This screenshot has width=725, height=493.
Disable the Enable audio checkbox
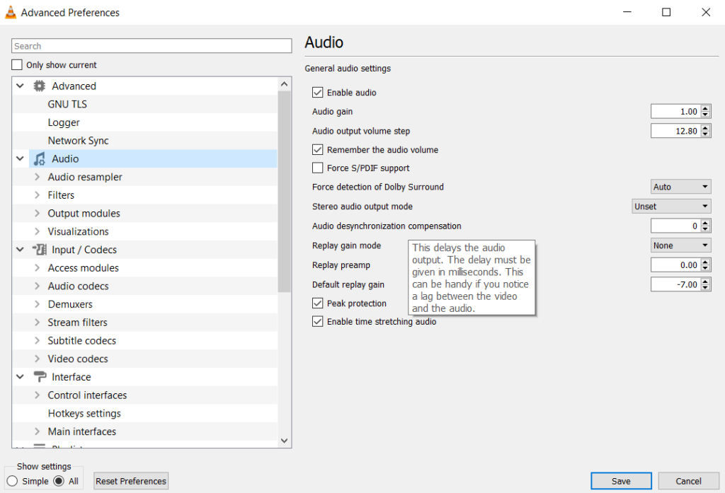tap(318, 92)
